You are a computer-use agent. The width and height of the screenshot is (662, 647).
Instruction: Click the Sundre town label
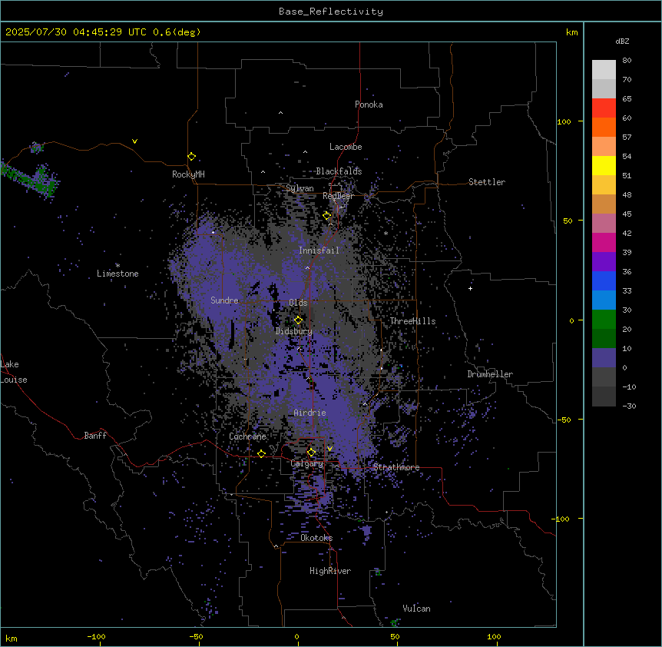click(224, 300)
